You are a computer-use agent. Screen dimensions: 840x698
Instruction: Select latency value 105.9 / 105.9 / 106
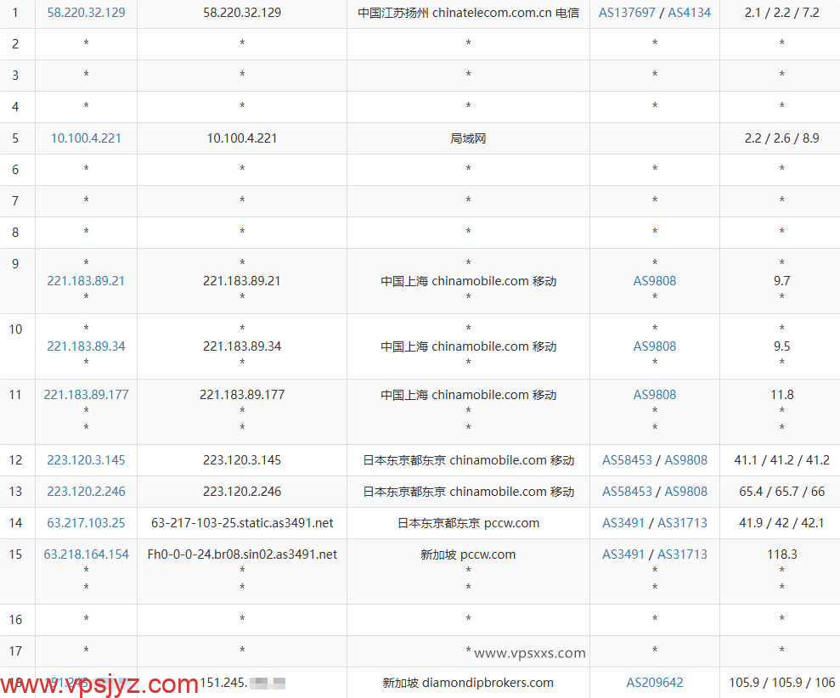[781, 683]
